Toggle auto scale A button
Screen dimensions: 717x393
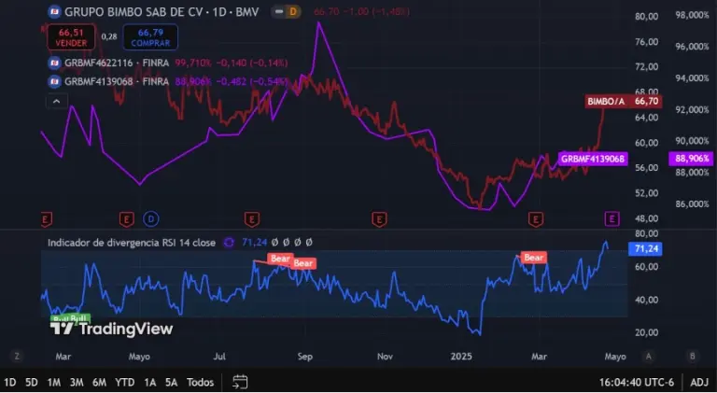649,356
